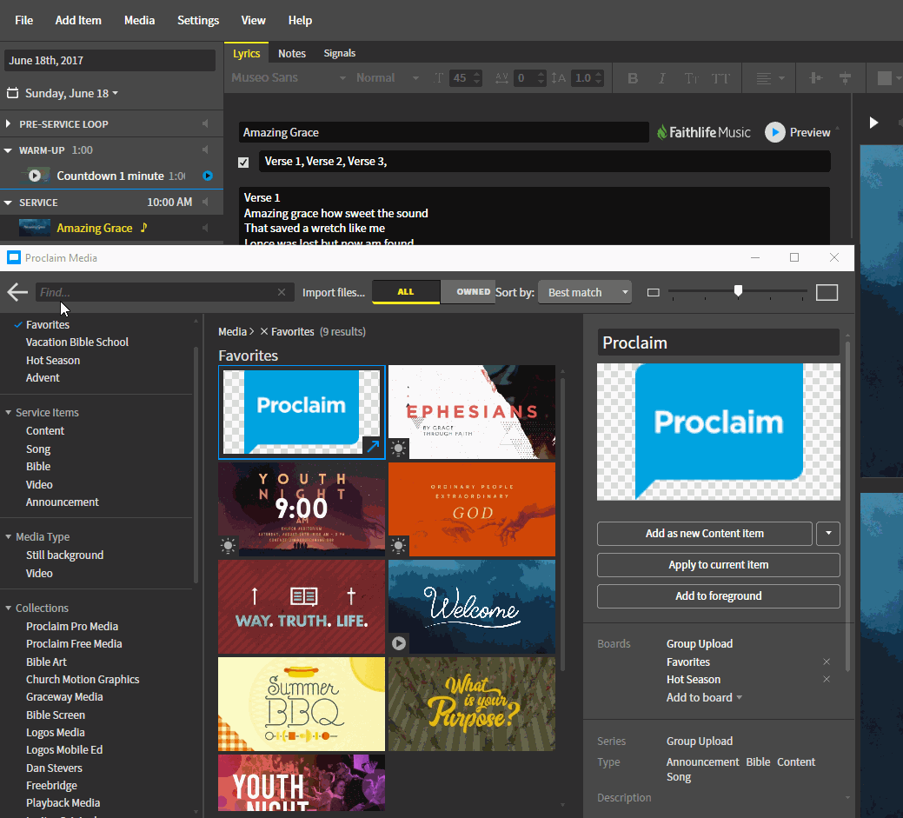Viewport: 903px width, 818px height.
Task: Click Apply to current item
Action: tap(718, 565)
